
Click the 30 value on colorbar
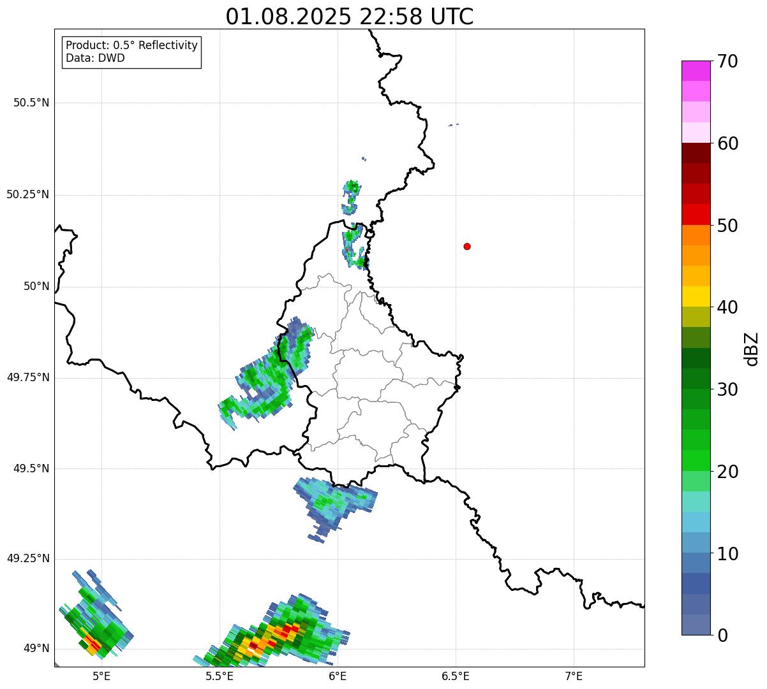point(727,389)
